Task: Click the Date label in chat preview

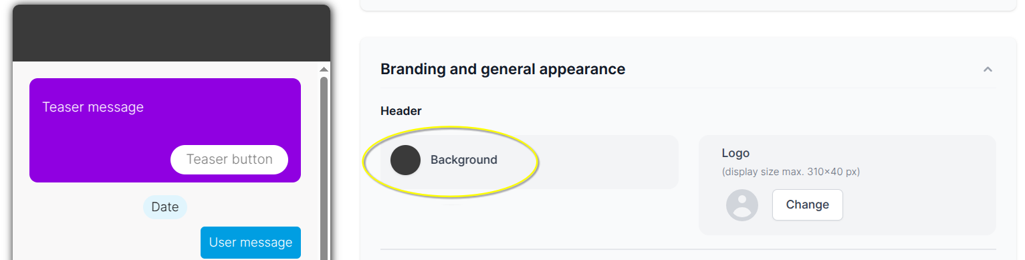Action: pos(165,207)
